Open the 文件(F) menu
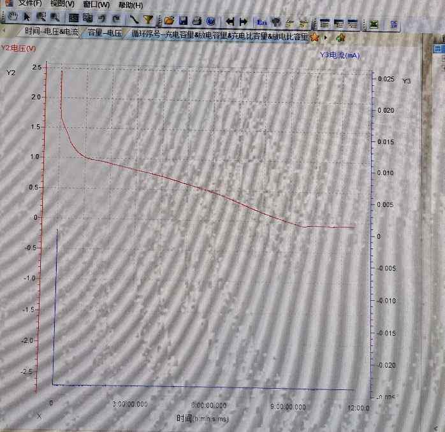Screen dimensions: 445x432 coord(30,3)
